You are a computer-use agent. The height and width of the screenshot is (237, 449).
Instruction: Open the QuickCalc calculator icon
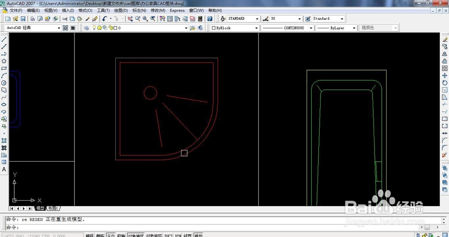[x=200, y=18]
